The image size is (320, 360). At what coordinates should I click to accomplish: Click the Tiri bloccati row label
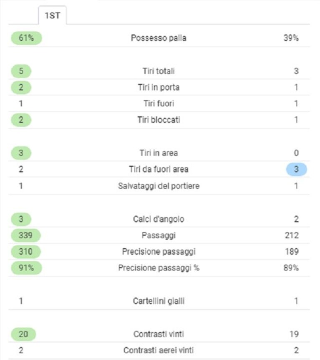[159, 120]
